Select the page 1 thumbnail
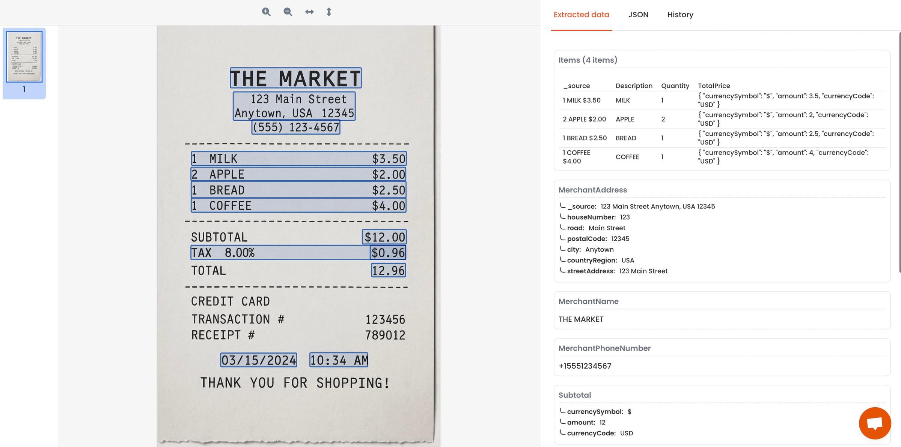Image resolution: width=901 pixels, height=447 pixels. coord(24,57)
